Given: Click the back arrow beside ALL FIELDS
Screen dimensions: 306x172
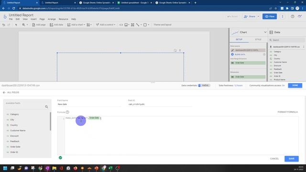Looking at the screenshot, I should point(4,92).
